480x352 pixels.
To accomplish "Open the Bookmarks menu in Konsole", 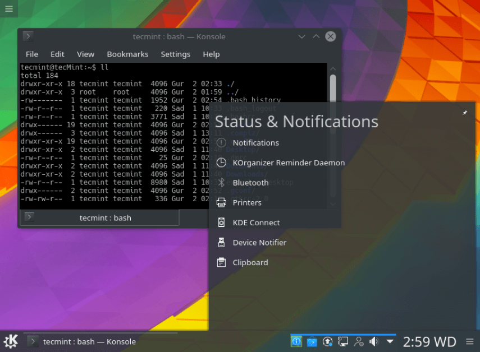I will coord(127,54).
